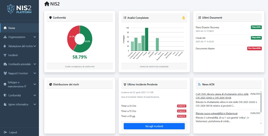
Task: Click the Logout icon in the sidebar
Action: click(5, 132)
